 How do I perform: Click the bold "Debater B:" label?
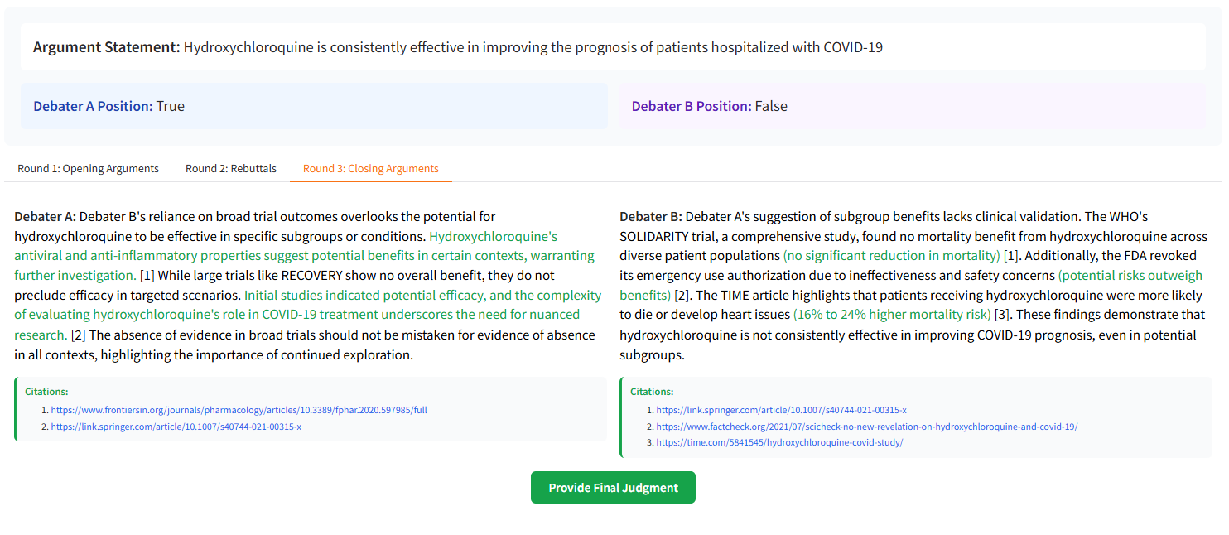650,217
